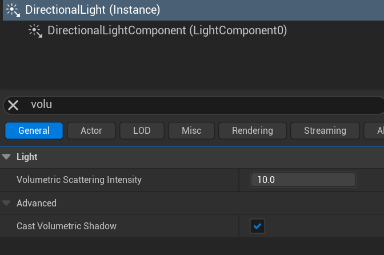The width and height of the screenshot is (384, 255).
Task: Click the Volumetric Scattering Intensity label
Action: [79, 180]
